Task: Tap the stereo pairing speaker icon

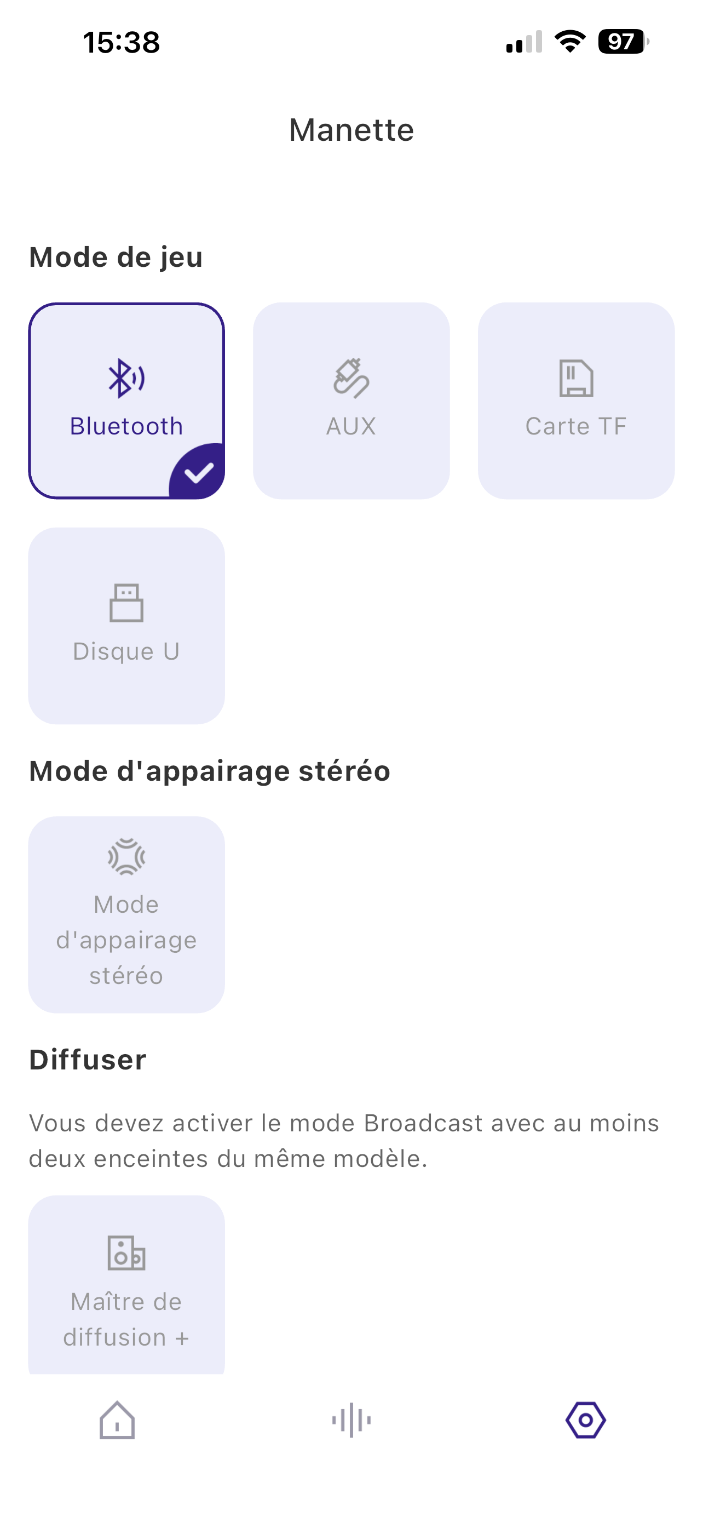Action: tap(126, 856)
